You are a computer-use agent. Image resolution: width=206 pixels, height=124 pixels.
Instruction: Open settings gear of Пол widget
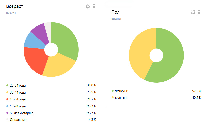pyautogui.click(x=193, y=12)
